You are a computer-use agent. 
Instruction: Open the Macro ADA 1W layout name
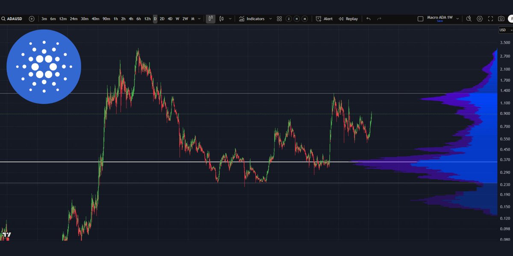[440, 18]
